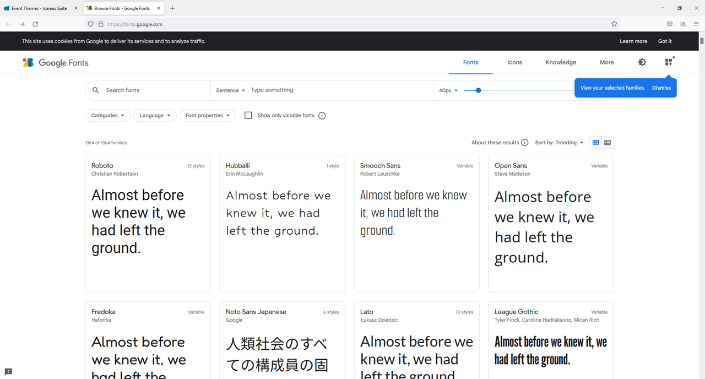Click the variable fonts info icon
The height and width of the screenshot is (379, 705).
pyautogui.click(x=322, y=116)
